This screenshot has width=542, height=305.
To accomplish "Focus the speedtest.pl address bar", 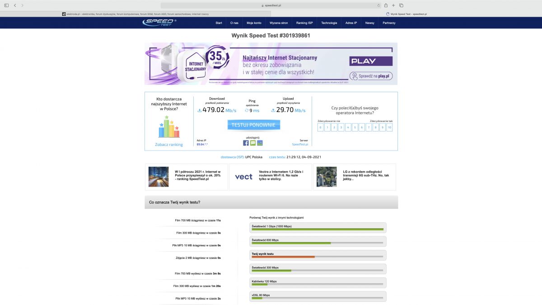I will click(x=271, y=5).
